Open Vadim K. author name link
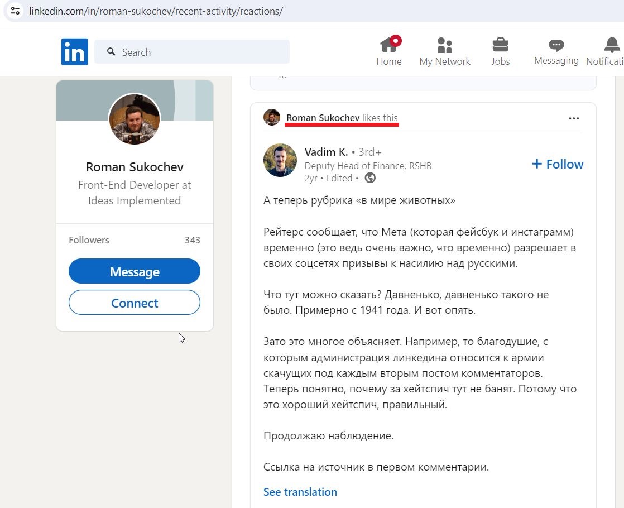This screenshot has height=508, width=624. (326, 152)
